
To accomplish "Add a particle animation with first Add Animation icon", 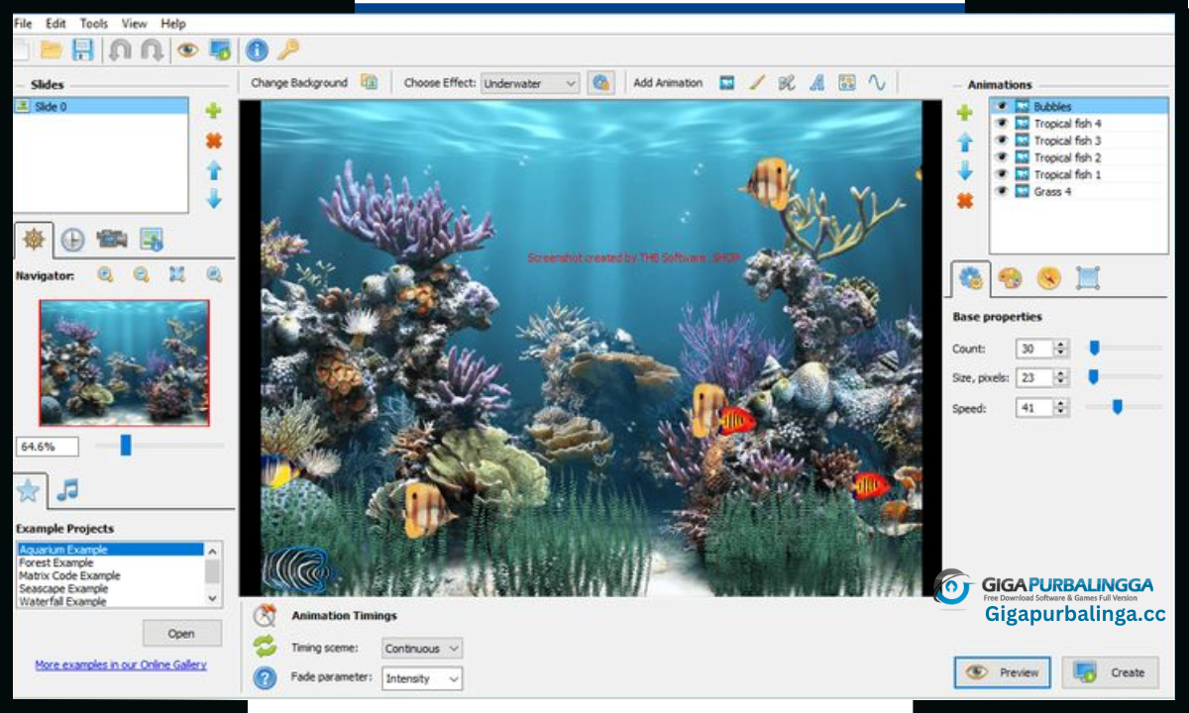I will point(727,83).
